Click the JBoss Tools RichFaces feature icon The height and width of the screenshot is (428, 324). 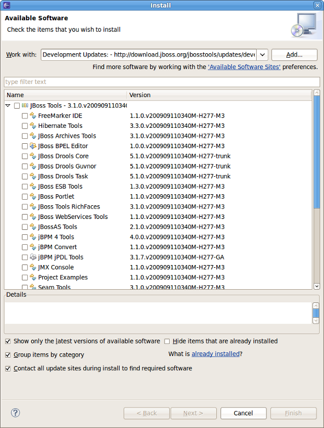click(33, 206)
